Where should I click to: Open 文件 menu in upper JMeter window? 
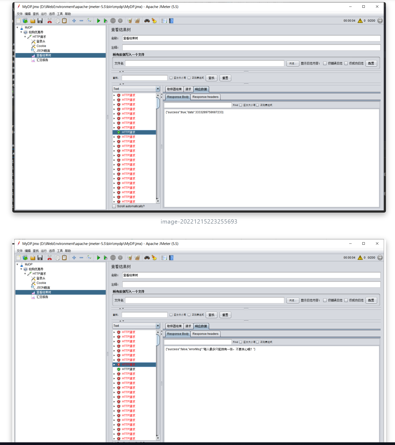[20, 14]
